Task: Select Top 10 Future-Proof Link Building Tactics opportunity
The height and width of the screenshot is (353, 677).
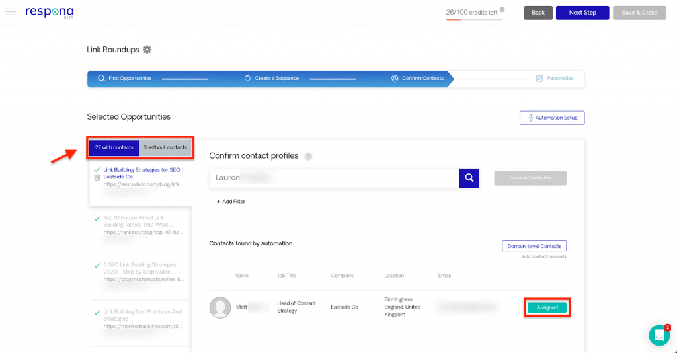Action: tap(138, 221)
